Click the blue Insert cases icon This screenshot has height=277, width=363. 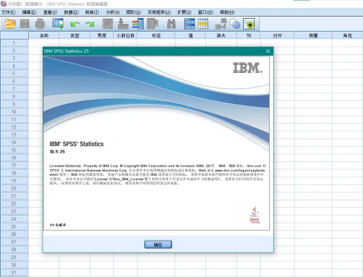[190, 23]
